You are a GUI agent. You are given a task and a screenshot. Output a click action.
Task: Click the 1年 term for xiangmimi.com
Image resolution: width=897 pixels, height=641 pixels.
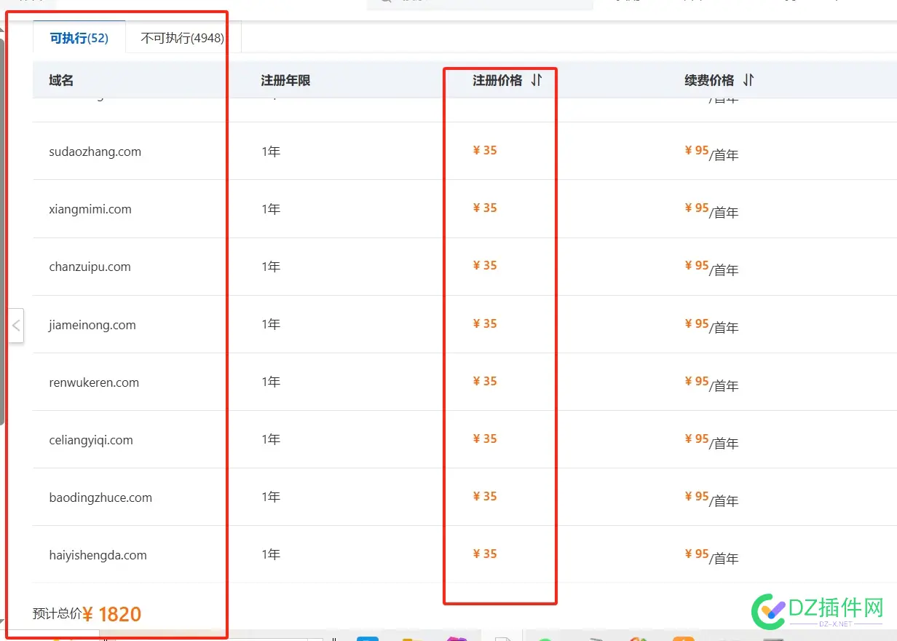click(271, 209)
